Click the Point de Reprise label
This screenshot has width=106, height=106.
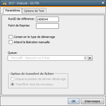19,25
